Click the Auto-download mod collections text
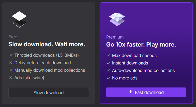196x107 pixels. [x=144, y=71]
